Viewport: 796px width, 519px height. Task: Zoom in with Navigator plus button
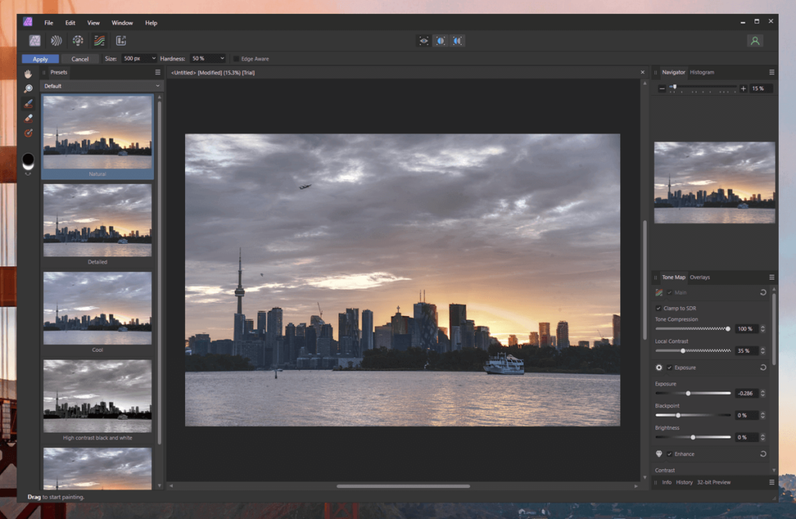(x=743, y=89)
